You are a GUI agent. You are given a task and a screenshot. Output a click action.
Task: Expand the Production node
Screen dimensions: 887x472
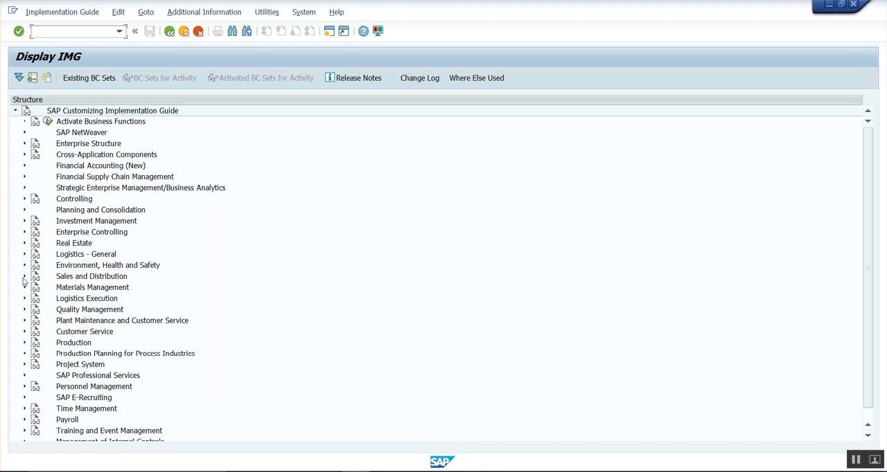point(24,343)
